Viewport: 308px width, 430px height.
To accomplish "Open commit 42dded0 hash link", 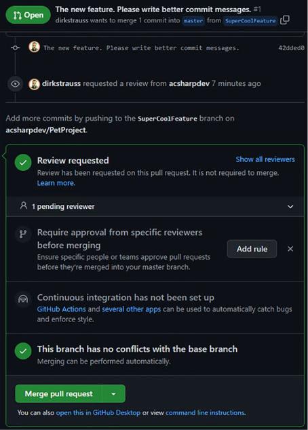I will click(291, 48).
